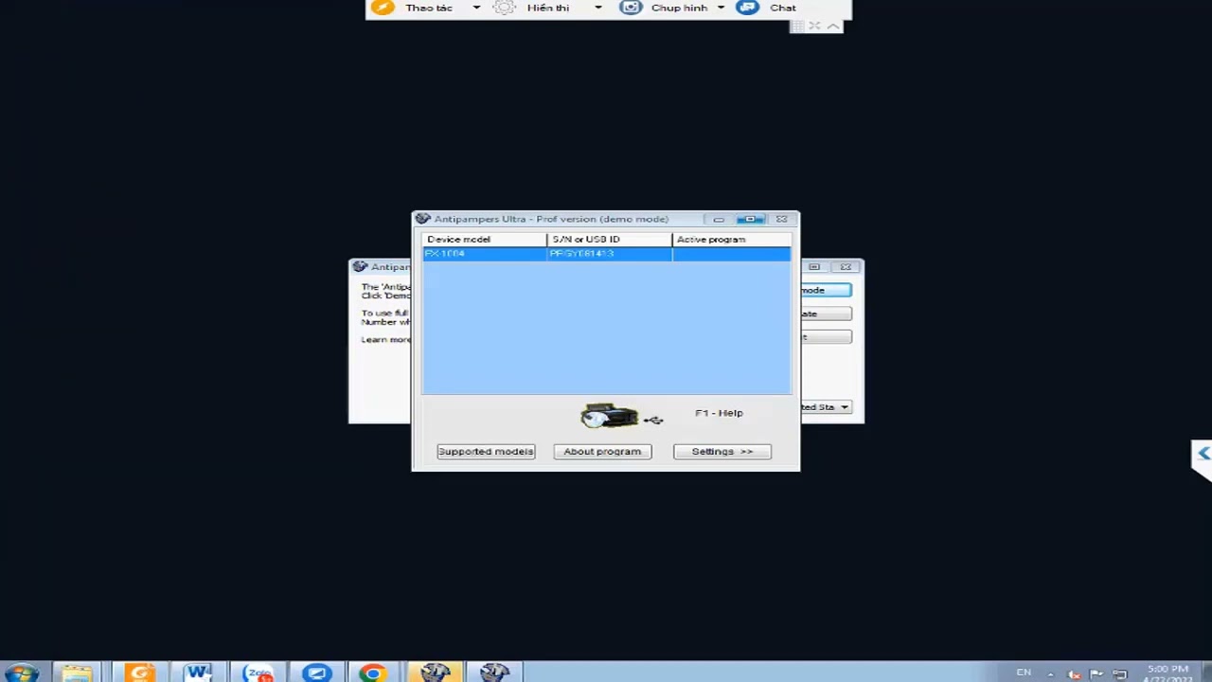Click the printer image icon

pos(609,416)
